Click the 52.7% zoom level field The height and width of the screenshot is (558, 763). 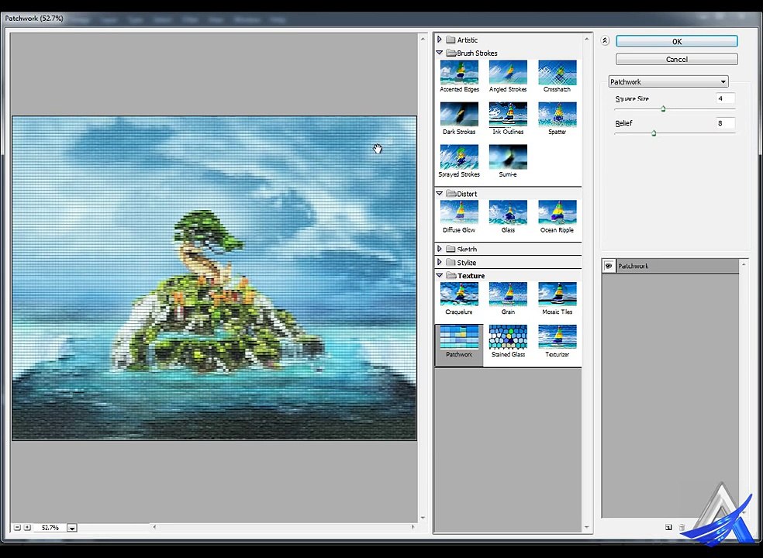point(50,528)
